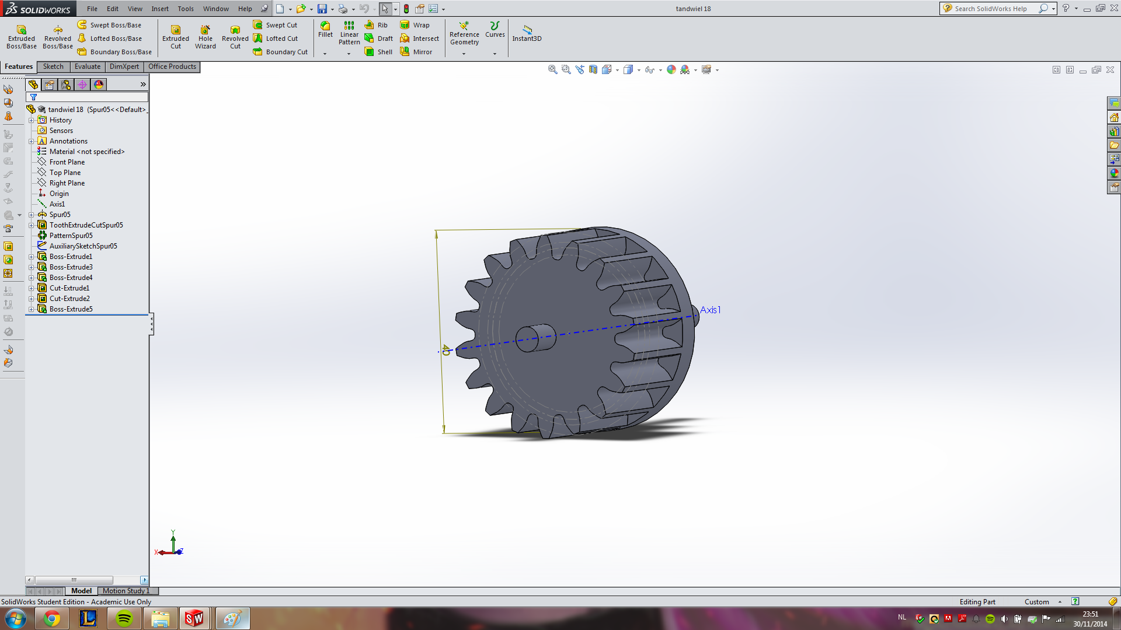Open the Tools menu
Image resolution: width=1121 pixels, height=630 pixels.
point(186,9)
